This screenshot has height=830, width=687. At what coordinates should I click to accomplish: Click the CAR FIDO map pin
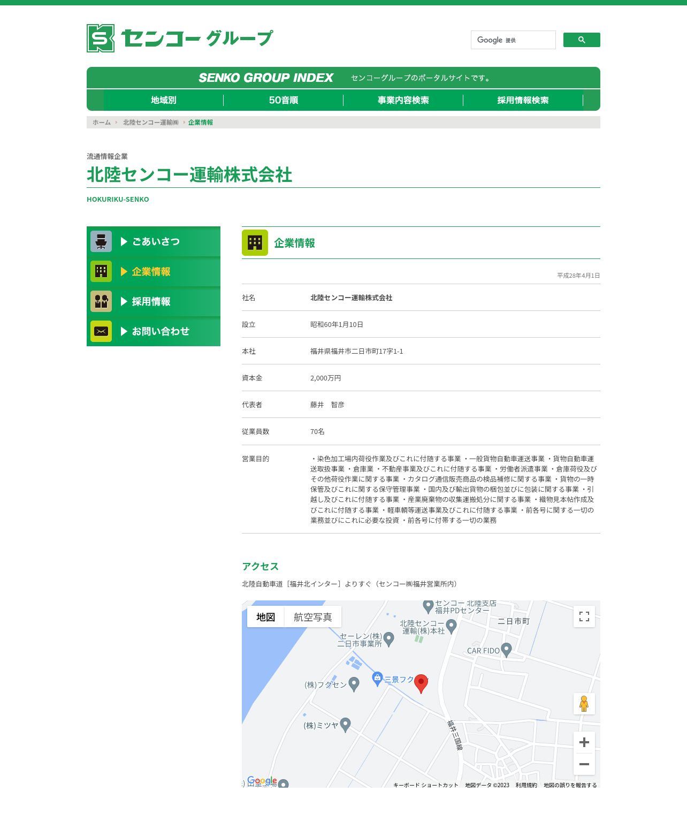tap(507, 650)
